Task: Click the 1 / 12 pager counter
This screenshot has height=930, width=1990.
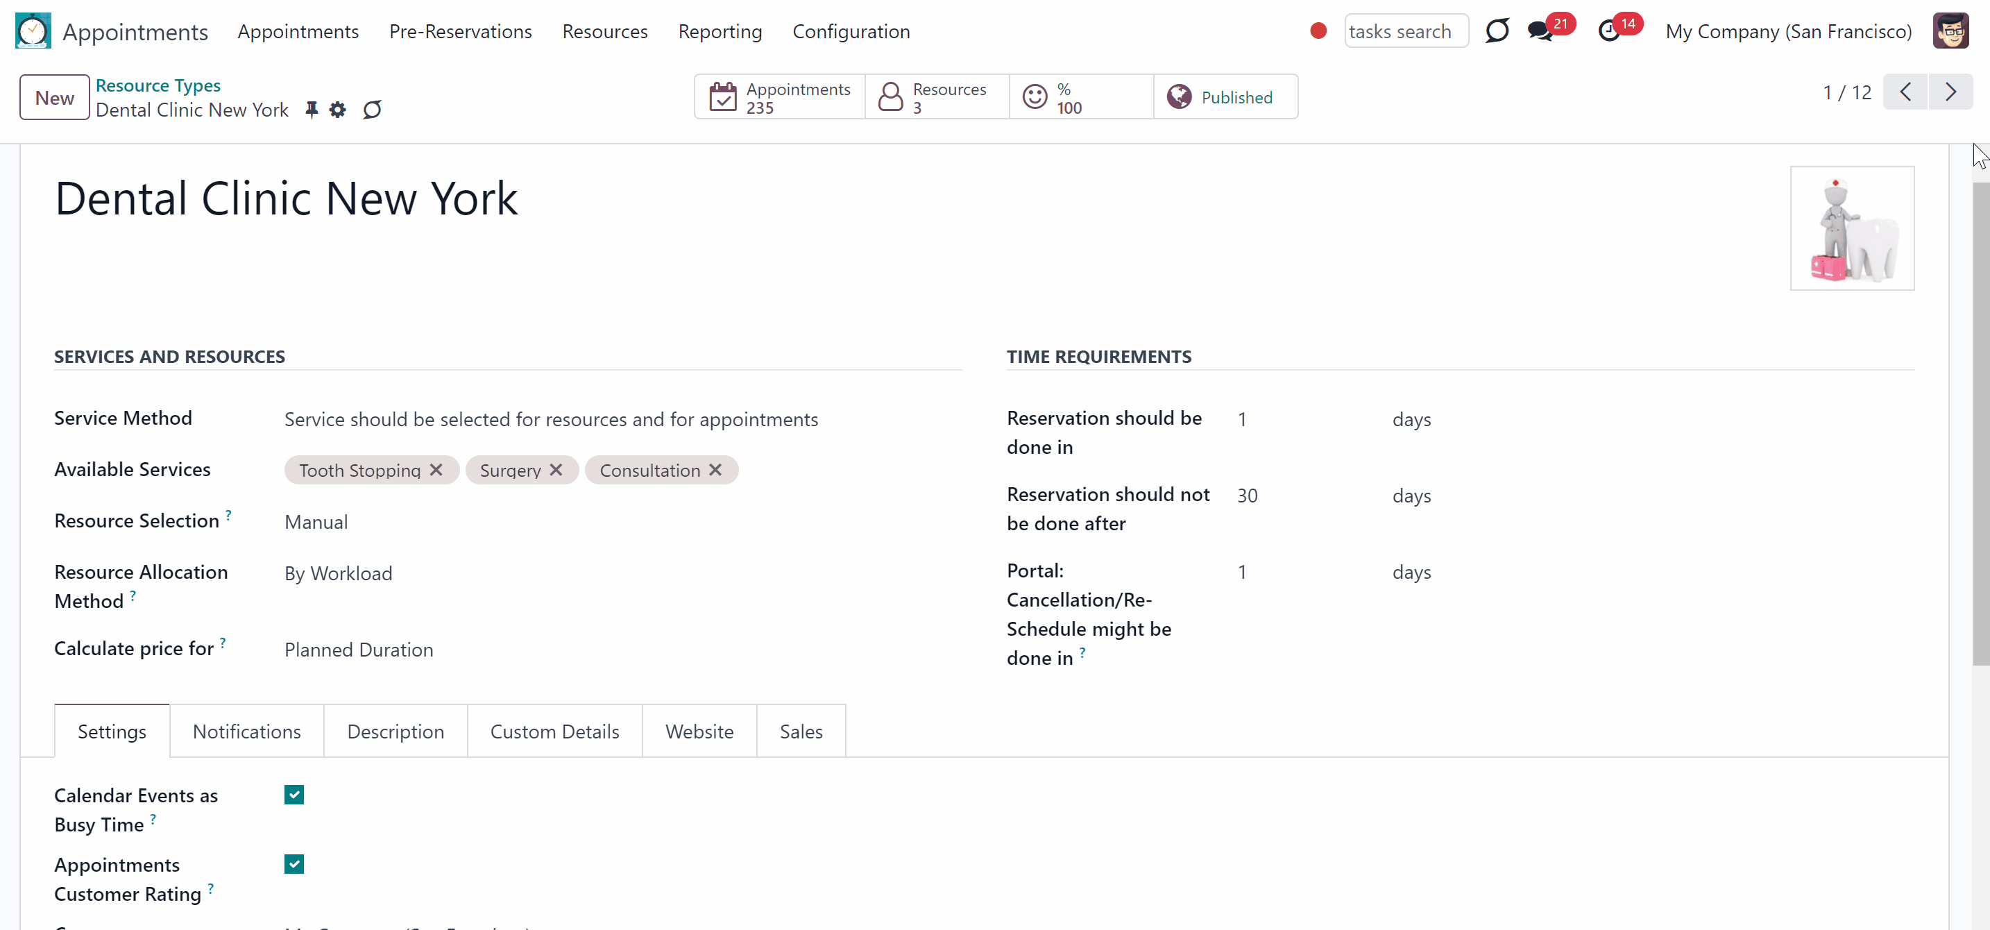Action: (x=1846, y=93)
